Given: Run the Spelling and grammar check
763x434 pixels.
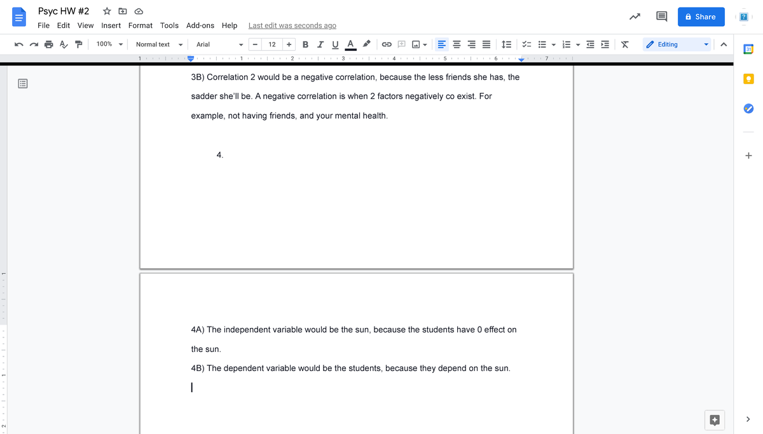Looking at the screenshot, I should [63, 44].
